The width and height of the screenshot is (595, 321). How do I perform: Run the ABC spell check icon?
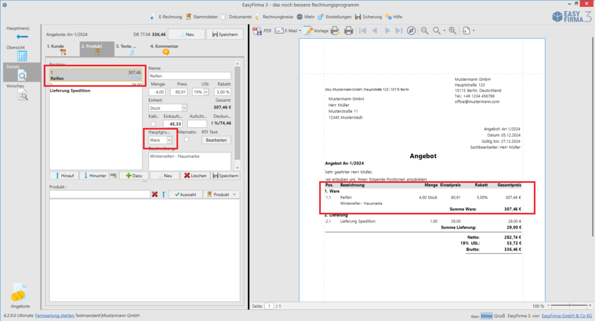point(113,175)
